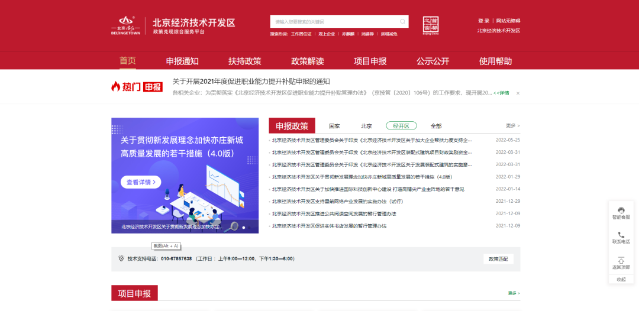Click the lightbulb icon beside 技术支持电话
Image resolution: width=639 pixels, height=311 pixels.
point(121,258)
